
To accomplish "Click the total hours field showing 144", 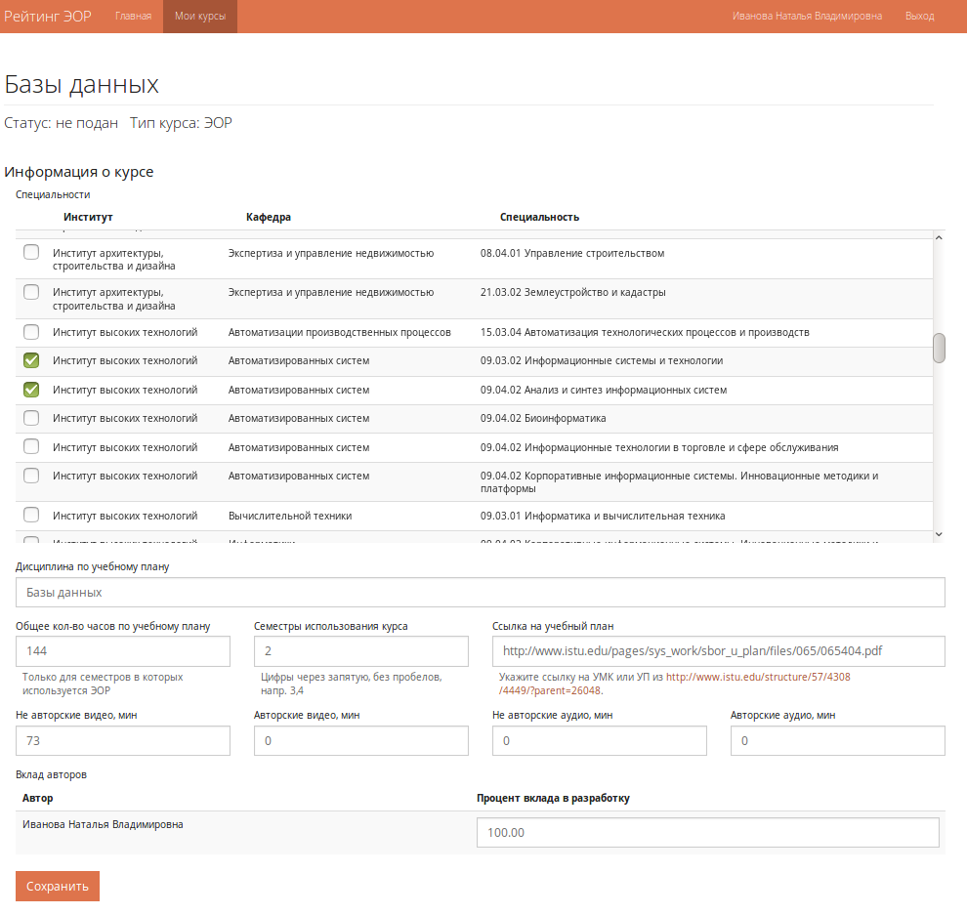I will tap(123, 651).
